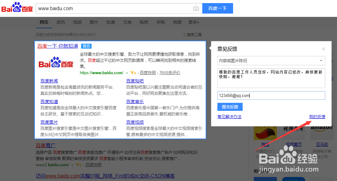Open the 常见解决办法 link
The image size is (337, 181).
(x=229, y=117)
